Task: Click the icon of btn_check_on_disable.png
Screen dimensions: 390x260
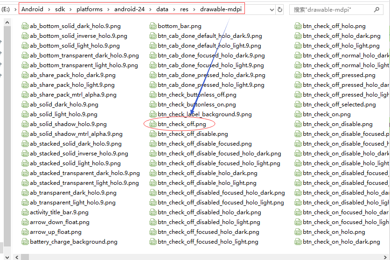Action: 298,124
